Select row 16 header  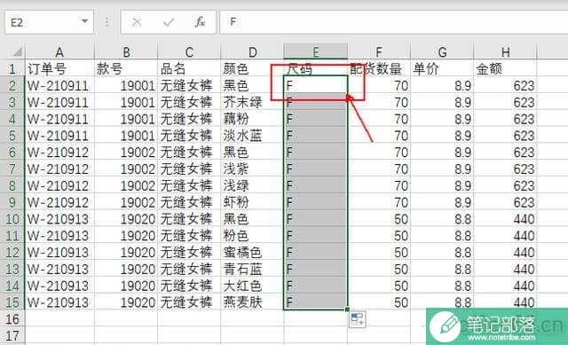coord(12,319)
